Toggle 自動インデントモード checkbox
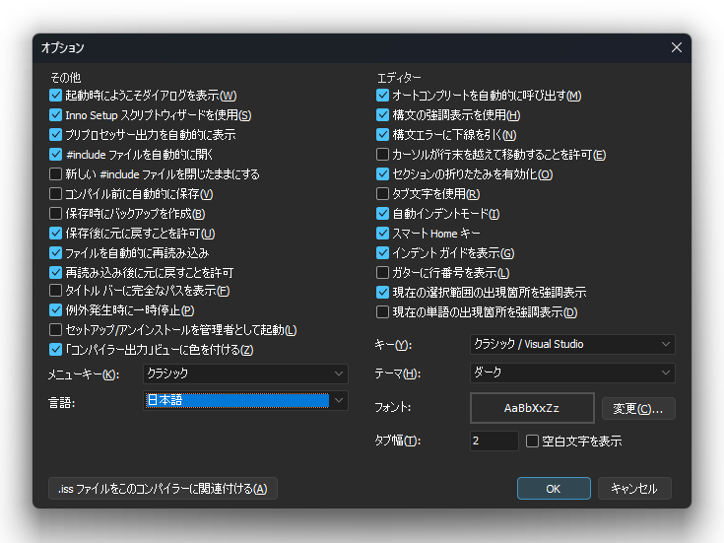This screenshot has width=724, height=543. pyautogui.click(x=382, y=214)
